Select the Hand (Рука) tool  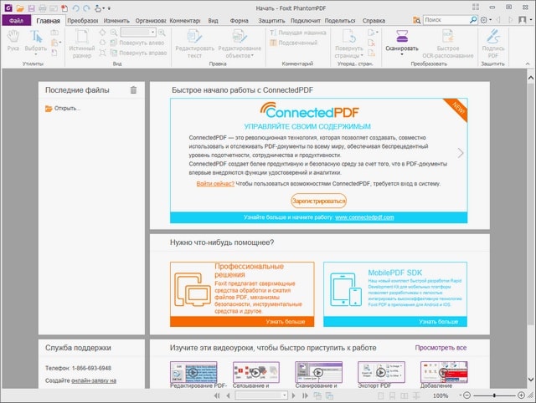tap(13, 40)
